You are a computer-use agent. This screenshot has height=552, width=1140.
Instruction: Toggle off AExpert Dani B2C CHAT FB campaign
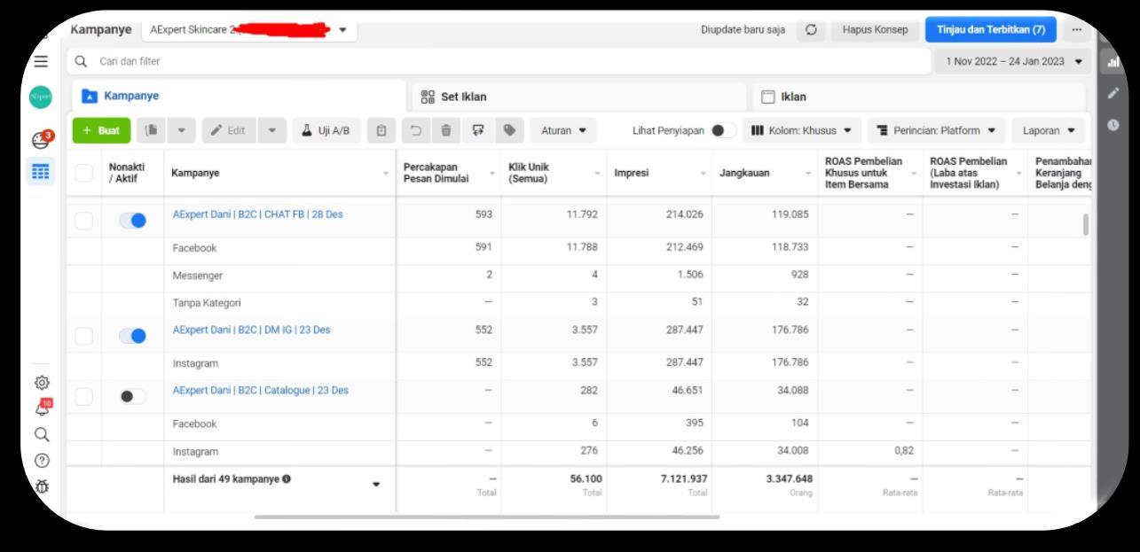tap(133, 221)
